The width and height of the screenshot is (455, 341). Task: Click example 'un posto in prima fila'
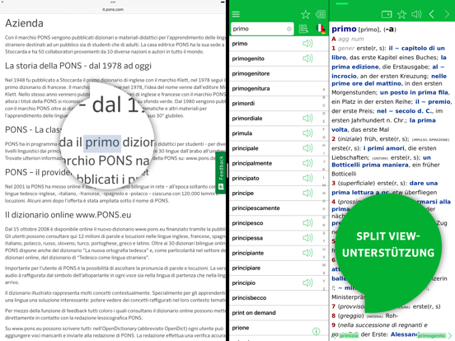coord(414,92)
